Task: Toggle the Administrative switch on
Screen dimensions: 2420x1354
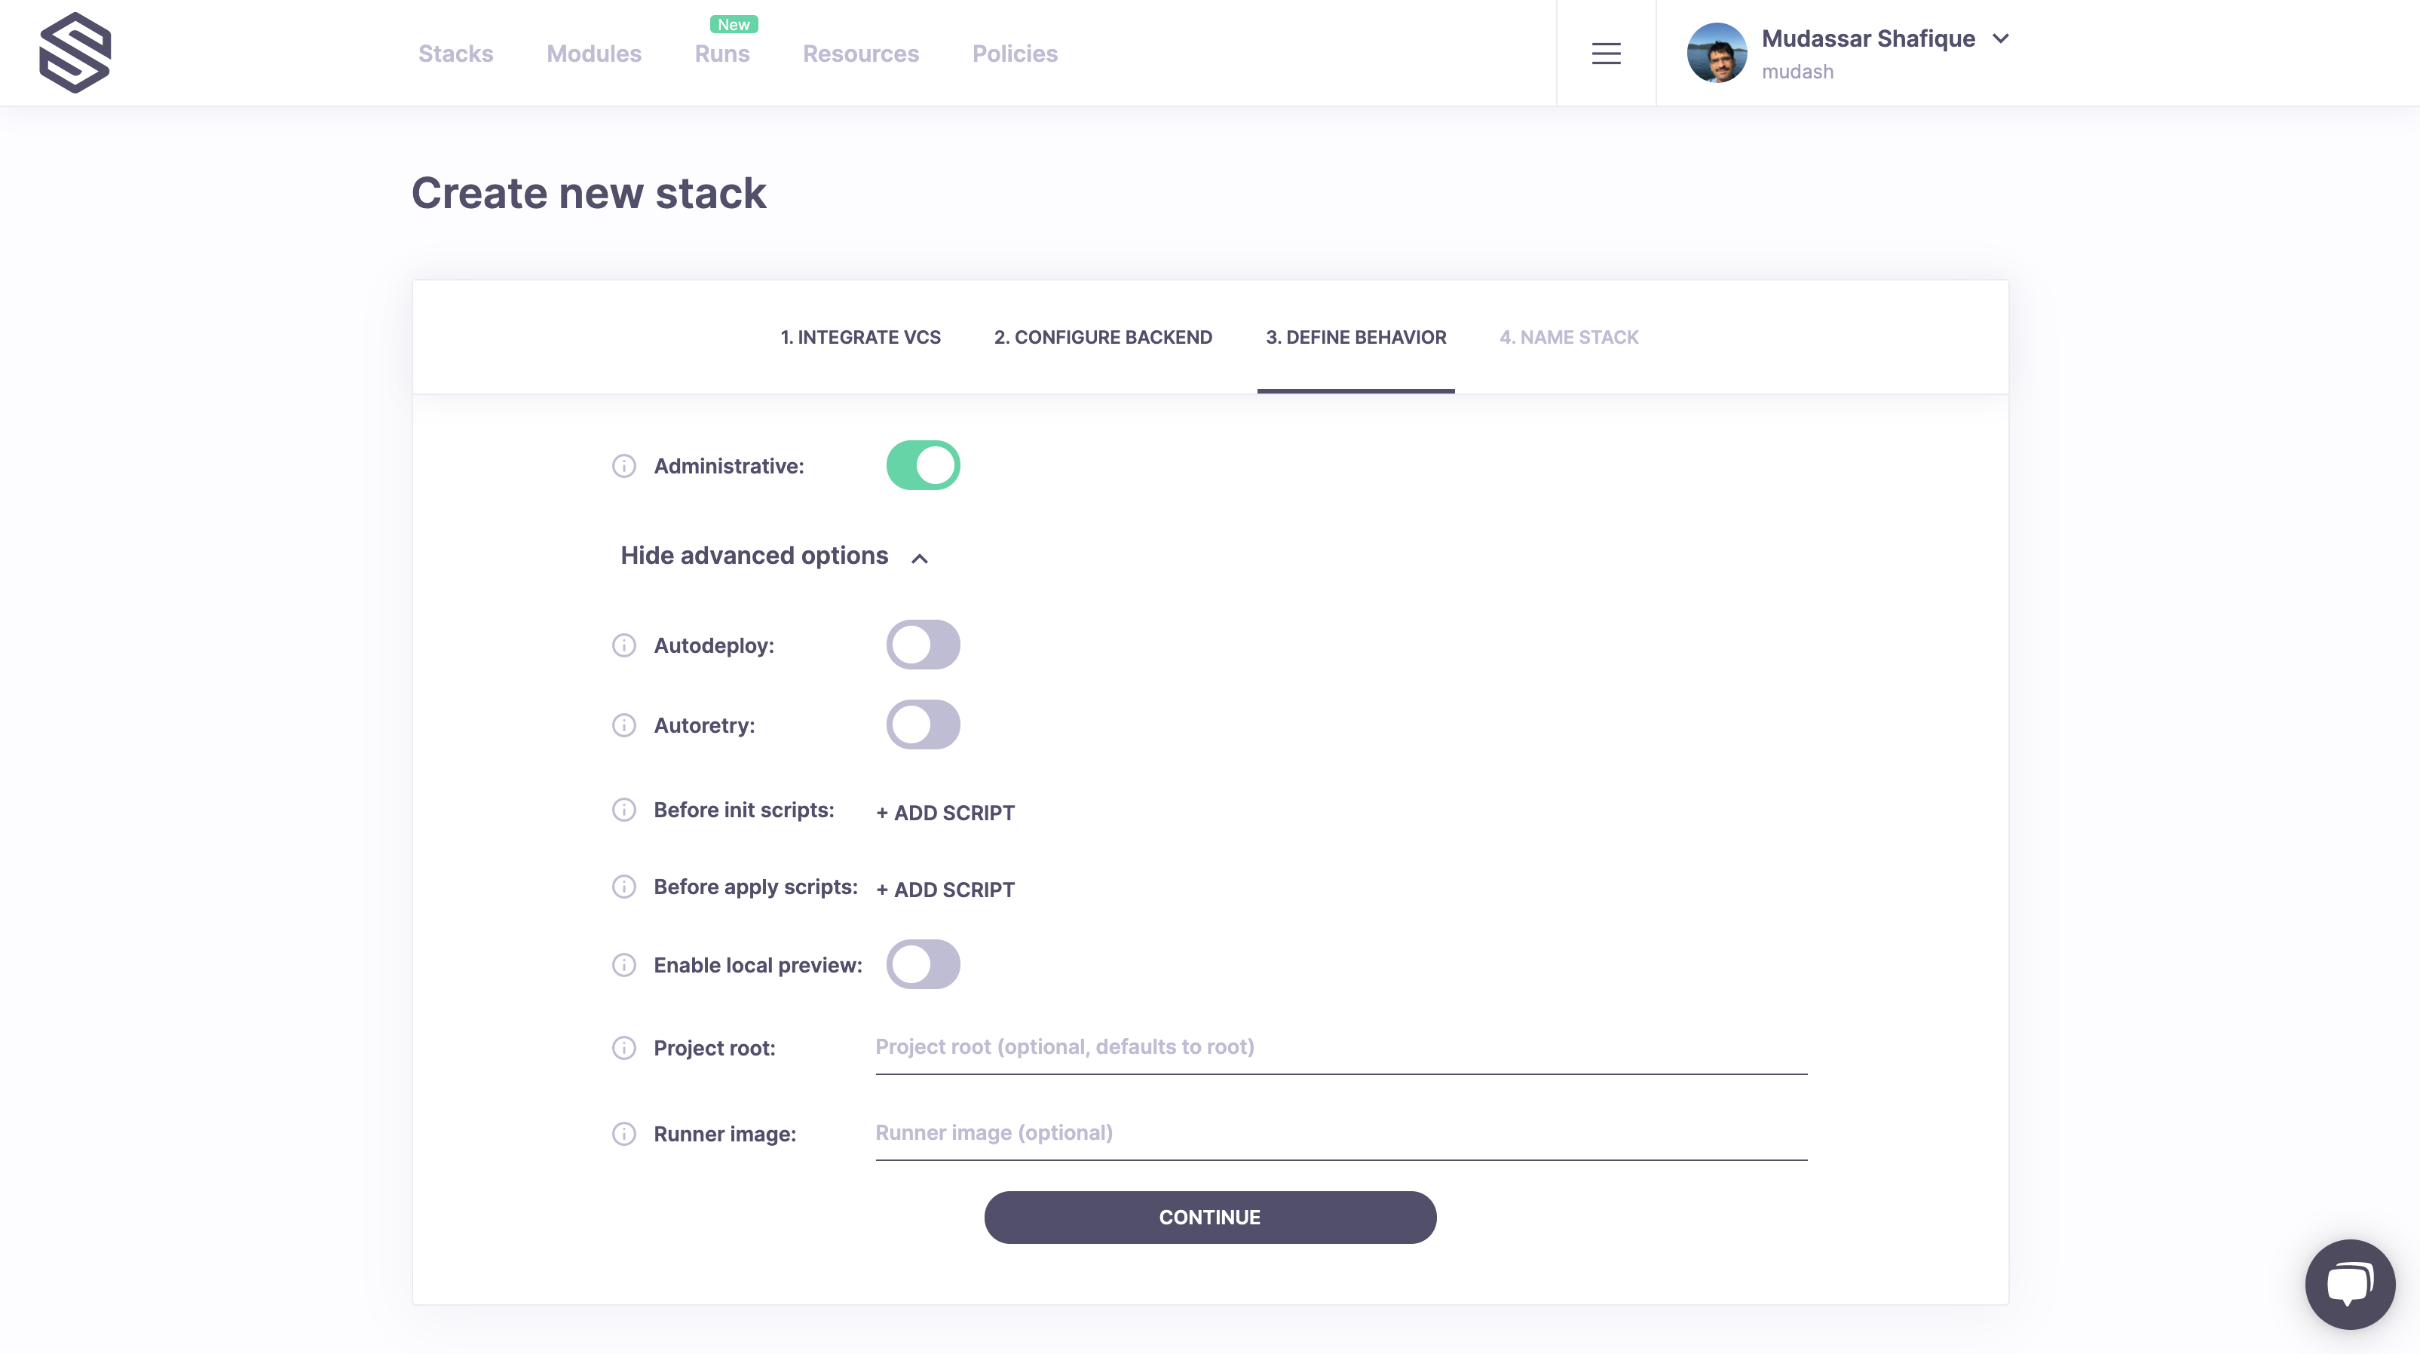Action: [923, 465]
